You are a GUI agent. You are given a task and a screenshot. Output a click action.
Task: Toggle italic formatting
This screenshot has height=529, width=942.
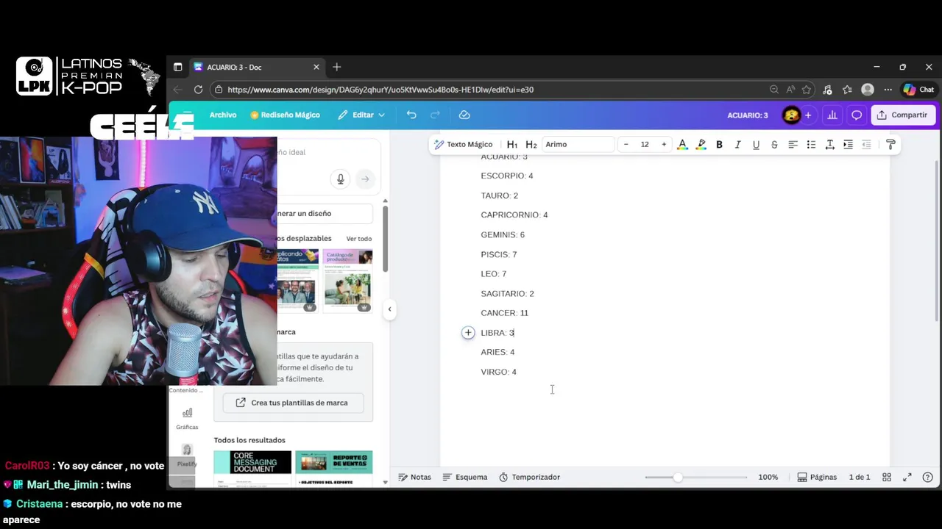pyautogui.click(x=737, y=144)
